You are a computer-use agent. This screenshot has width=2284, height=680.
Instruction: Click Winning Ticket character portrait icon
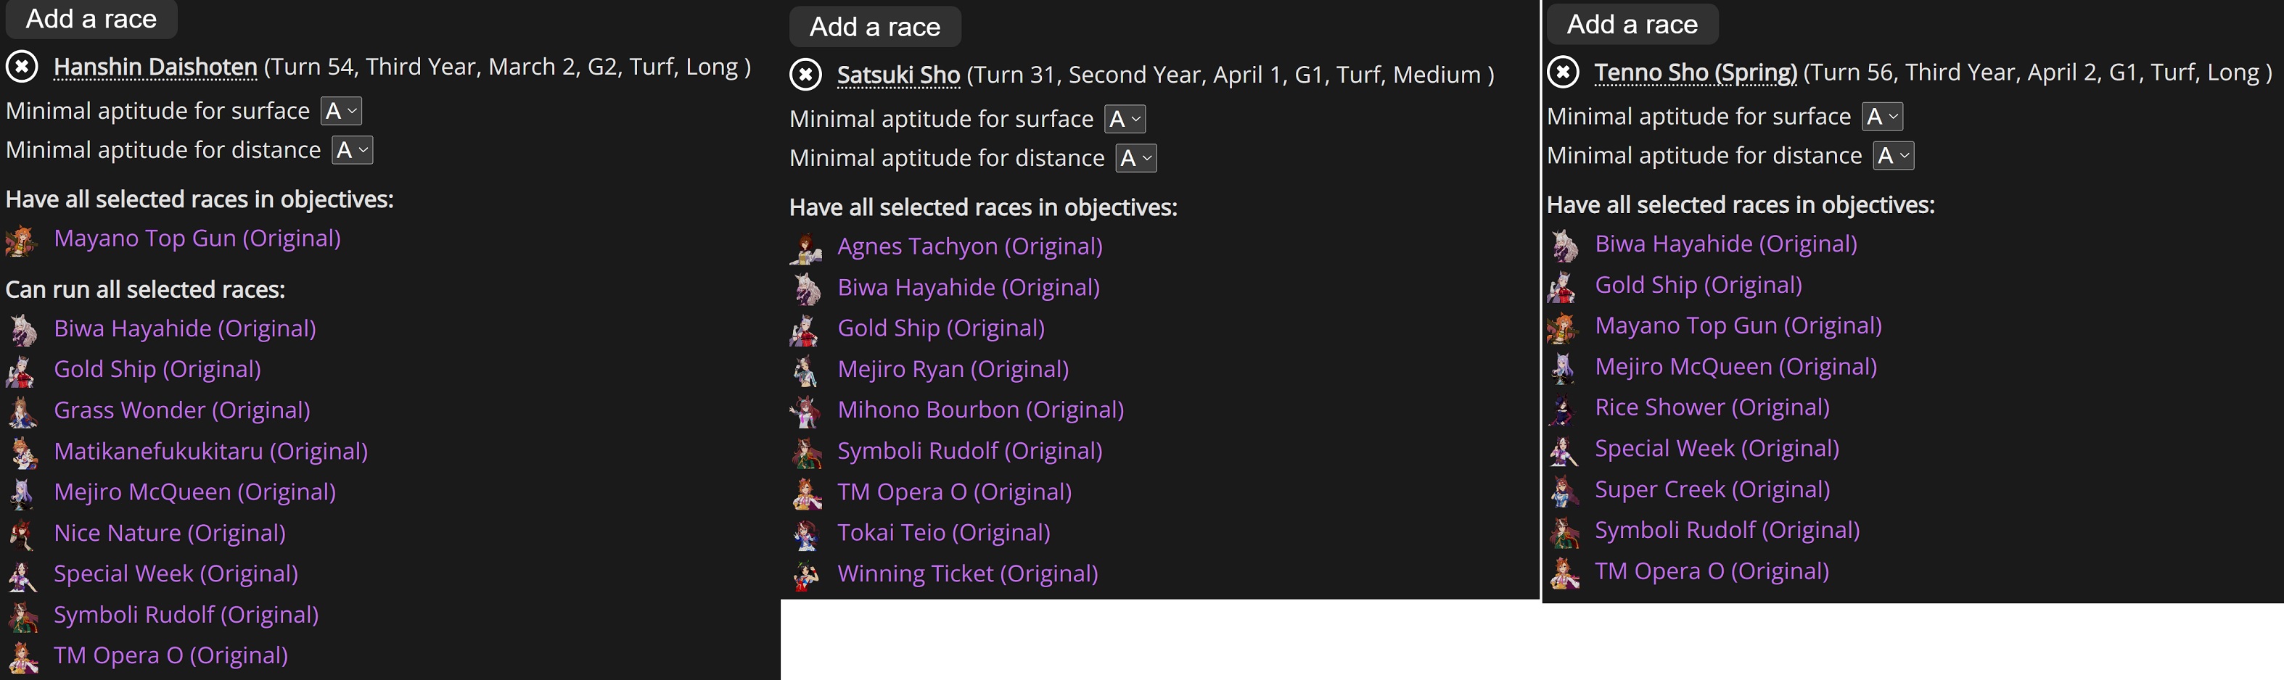click(806, 573)
